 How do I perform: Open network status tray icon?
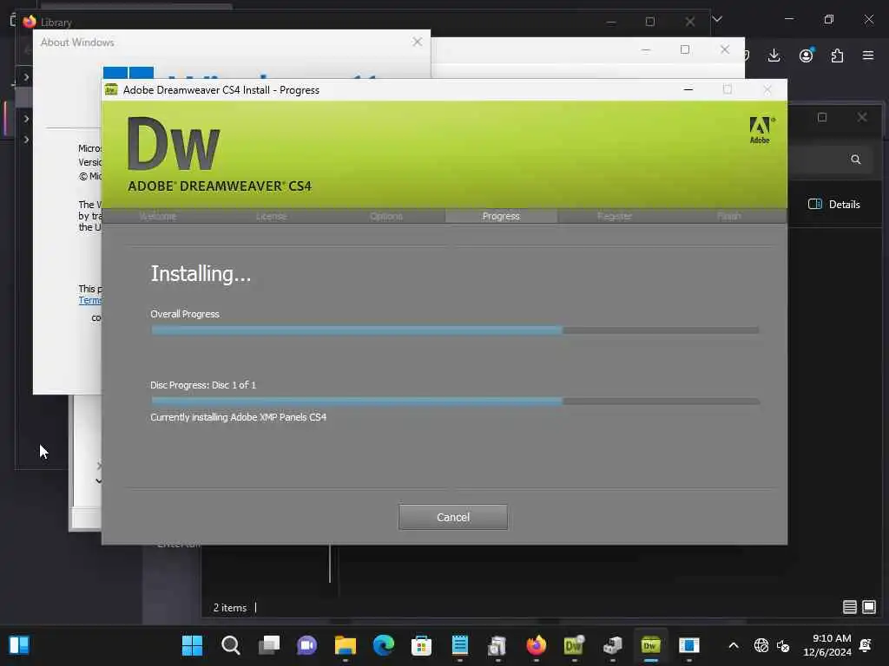click(x=761, y=645)
